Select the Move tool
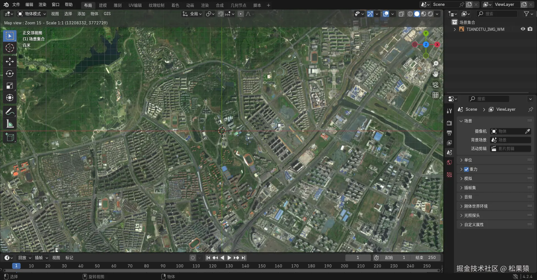 click(10, 61)
